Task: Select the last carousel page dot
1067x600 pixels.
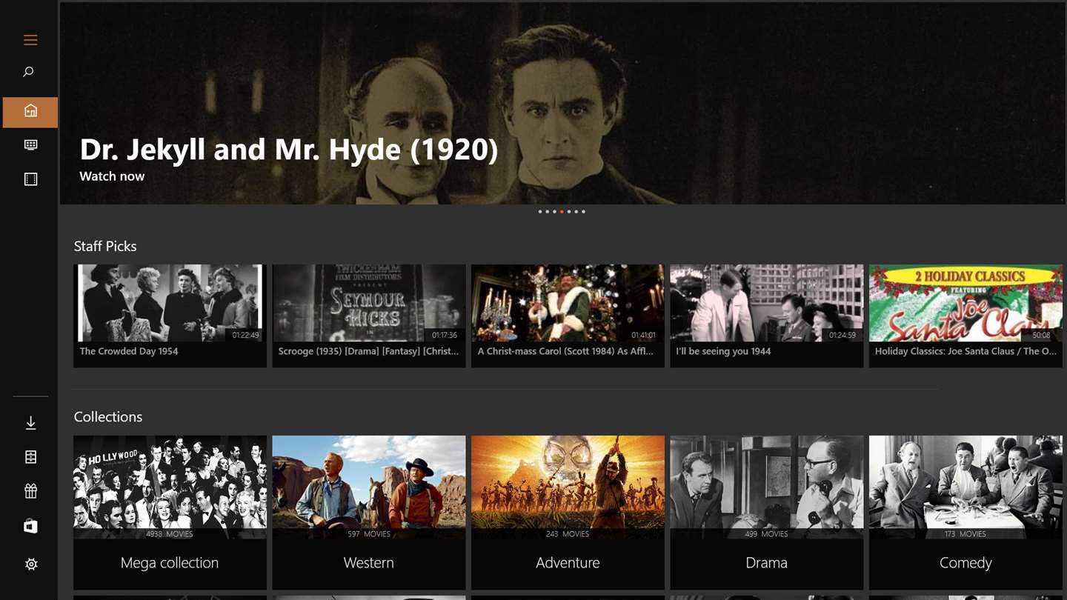Action: pos(583,212)
